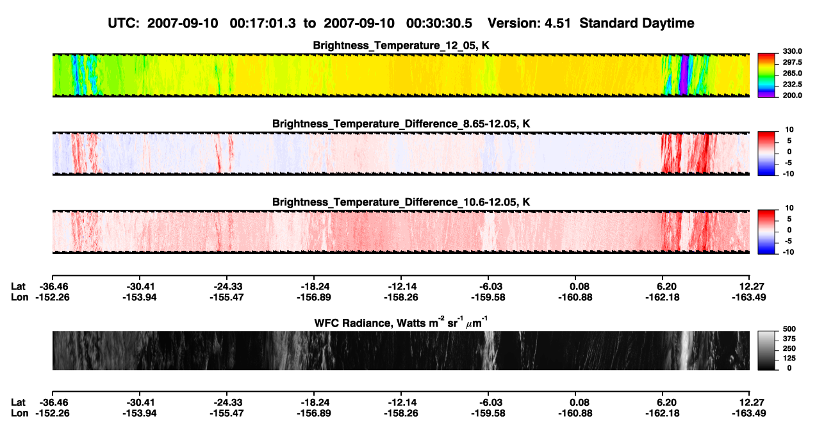Click "-159.58" longitude below the WFC strip
The width and height of the screenshot is (833, 427).
coord(488,412)
